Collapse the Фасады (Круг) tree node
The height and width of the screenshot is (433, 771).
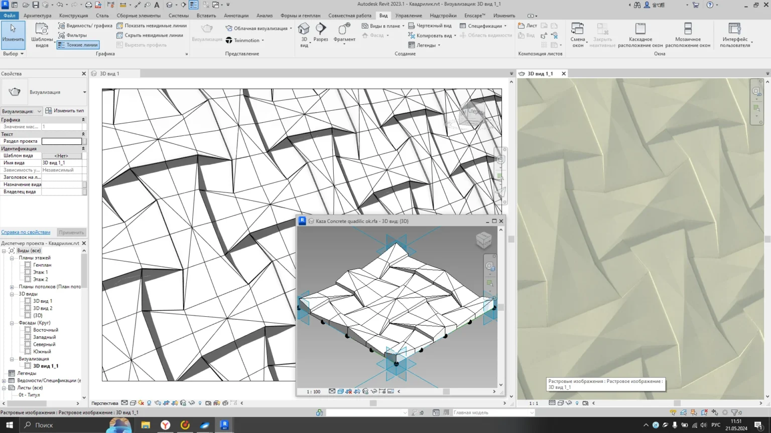pos(12,323)
